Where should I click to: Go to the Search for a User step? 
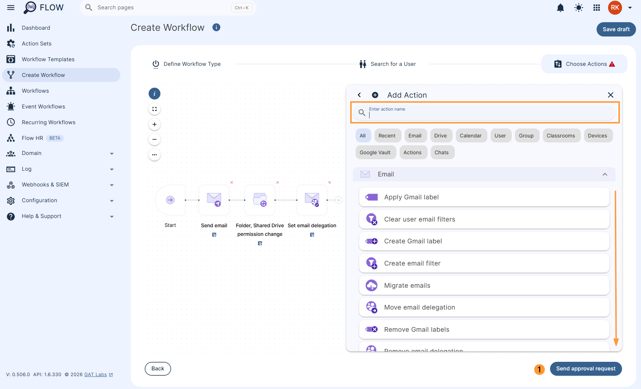(x=387, y=64)
